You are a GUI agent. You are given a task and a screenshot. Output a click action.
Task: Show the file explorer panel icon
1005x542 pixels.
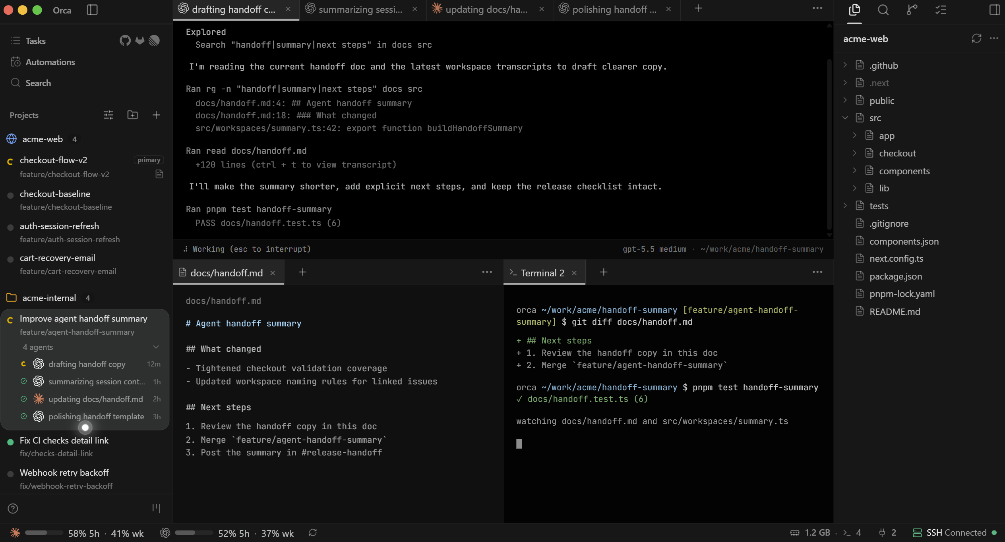(x=854, y=10)
